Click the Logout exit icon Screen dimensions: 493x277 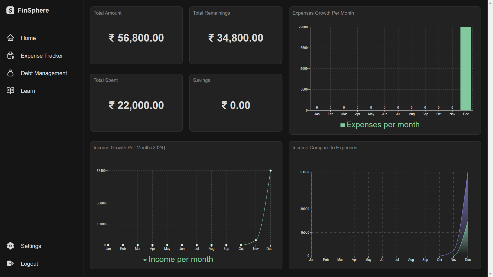10,264
